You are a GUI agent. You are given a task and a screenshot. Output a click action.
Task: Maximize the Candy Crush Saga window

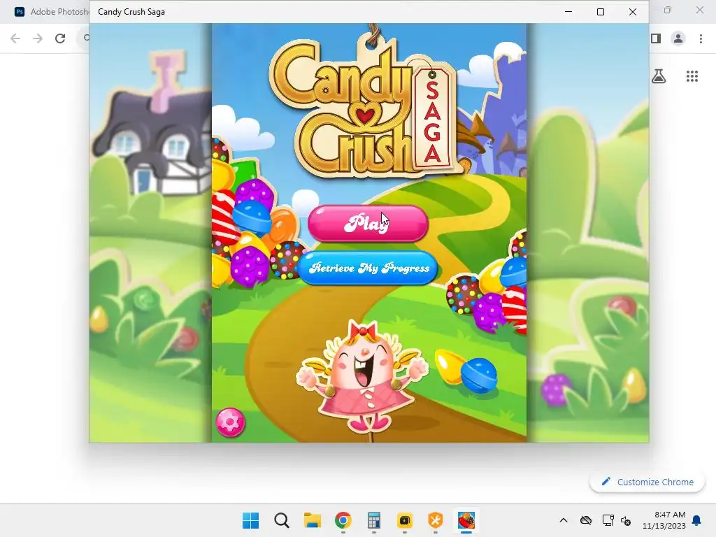601,12
